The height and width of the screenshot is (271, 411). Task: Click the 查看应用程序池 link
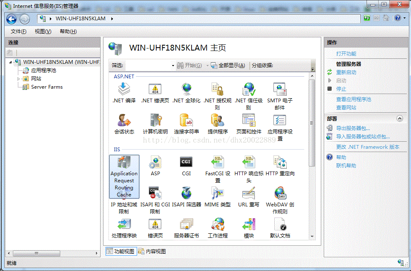(354, 99)
